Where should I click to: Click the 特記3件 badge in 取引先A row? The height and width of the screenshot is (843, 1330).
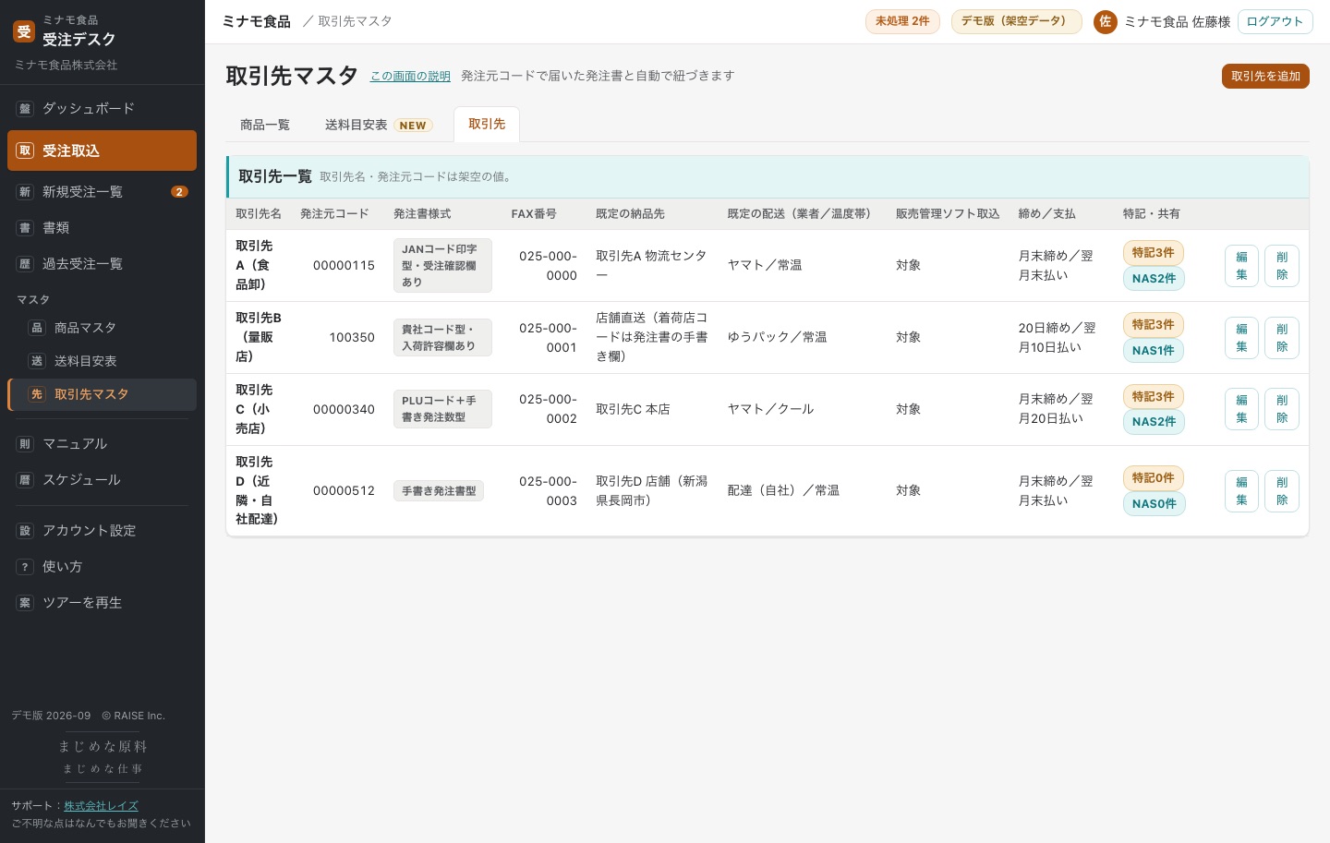(x=1153, y=253)
